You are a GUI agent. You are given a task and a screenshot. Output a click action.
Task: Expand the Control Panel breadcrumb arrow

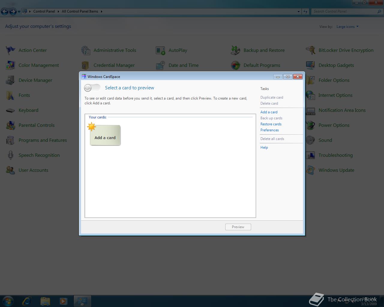[58, 11]
